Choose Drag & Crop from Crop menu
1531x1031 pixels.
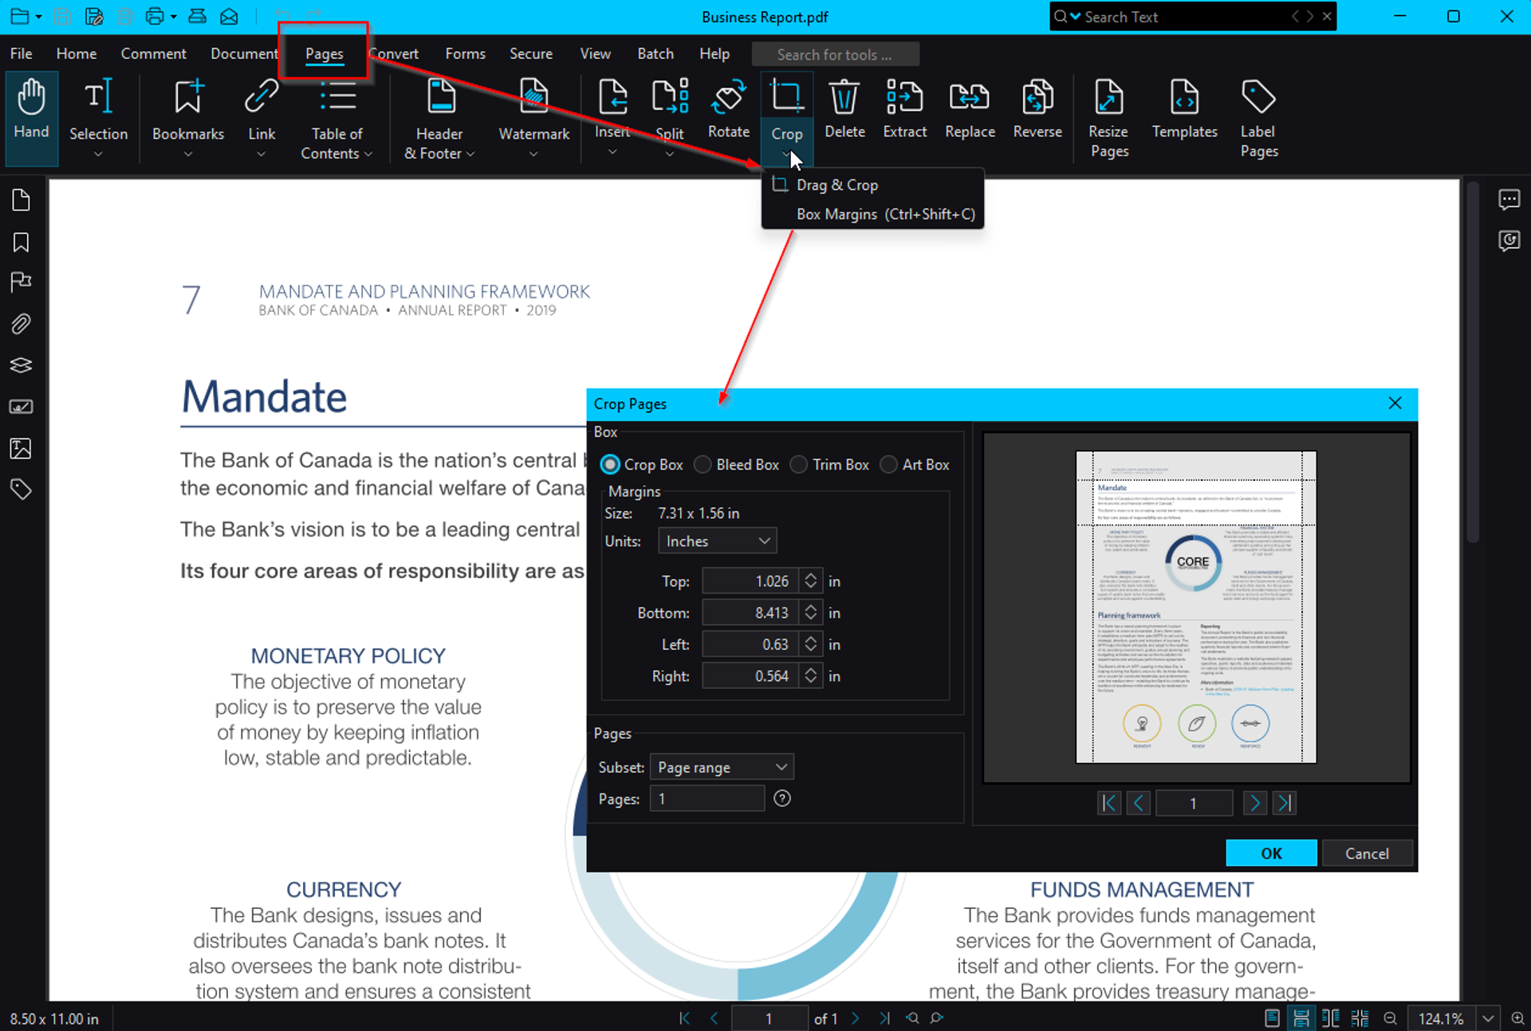click(x=872, y=185)
